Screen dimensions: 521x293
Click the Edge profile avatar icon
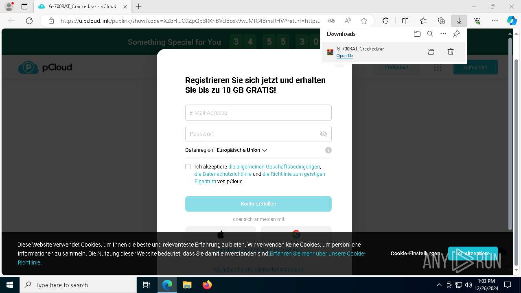(9, 7)
